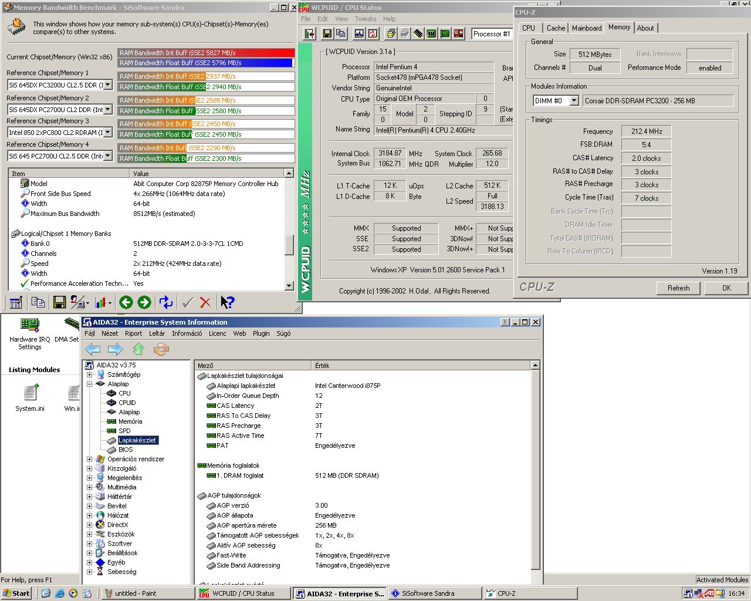Image resolution: width=751 pixels, height=601 pixels.
Task: Click the Sandra green back arrow
Action: tap(126, 302)
